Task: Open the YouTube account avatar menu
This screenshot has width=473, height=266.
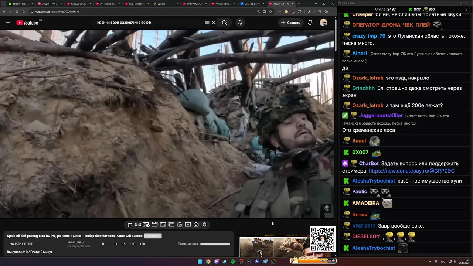Action: click(323, 23)
